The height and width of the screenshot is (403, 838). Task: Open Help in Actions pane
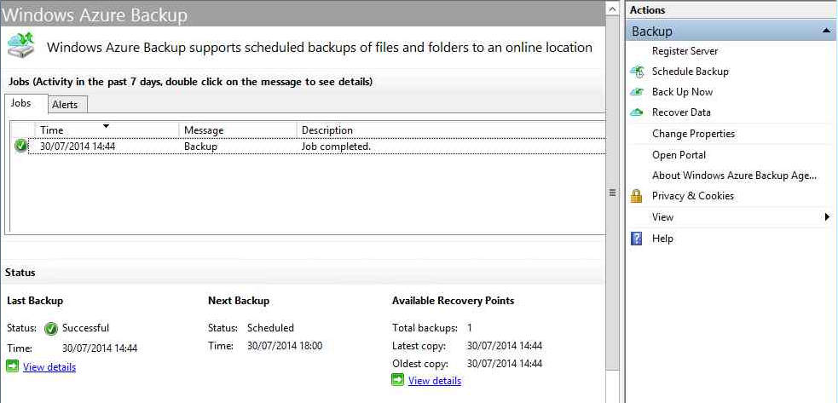pyautogui.click(x=662, y=239)
